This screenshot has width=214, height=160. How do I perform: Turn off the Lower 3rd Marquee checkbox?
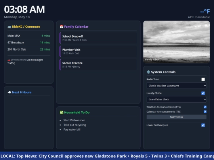pyautogui.click(x=203, y=125)
